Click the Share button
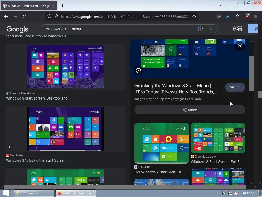The height and width of the screenshot is (197, 262). pyautogui.click(x=190, y=110)
